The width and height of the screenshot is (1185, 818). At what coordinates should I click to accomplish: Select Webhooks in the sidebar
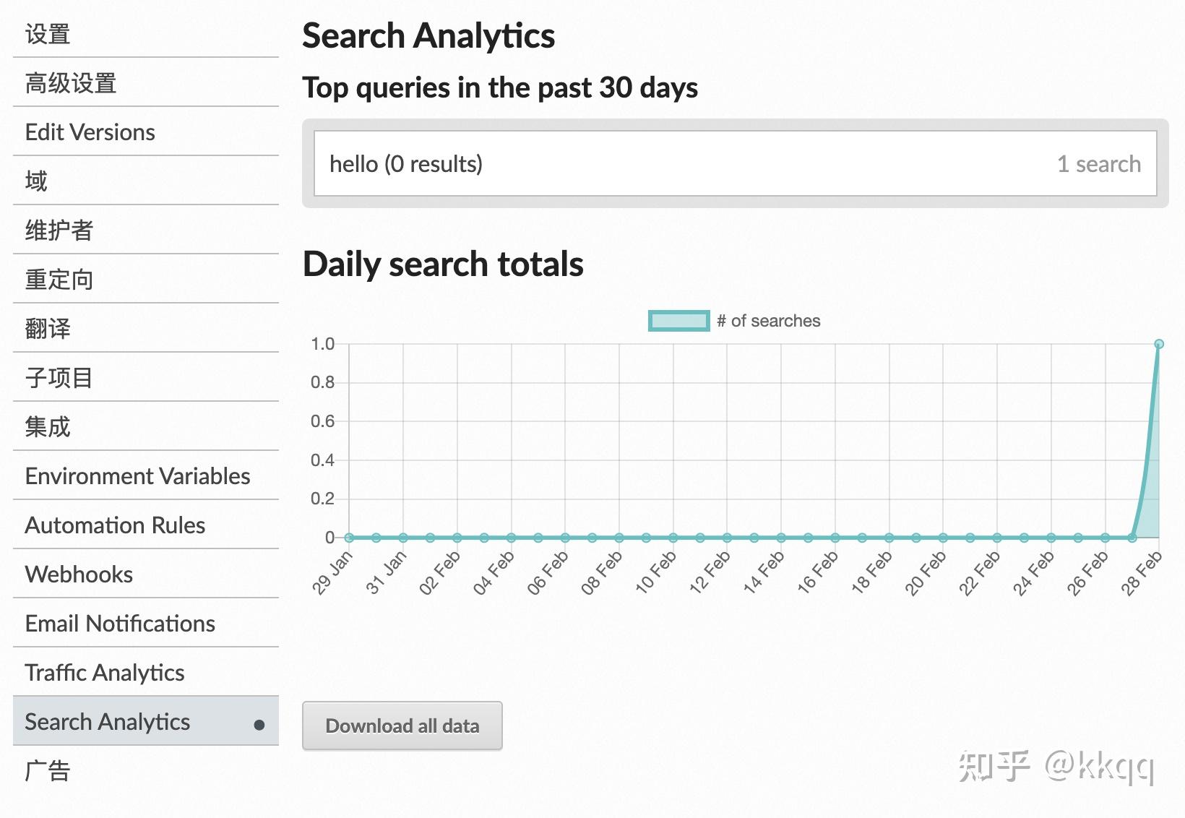79,574
